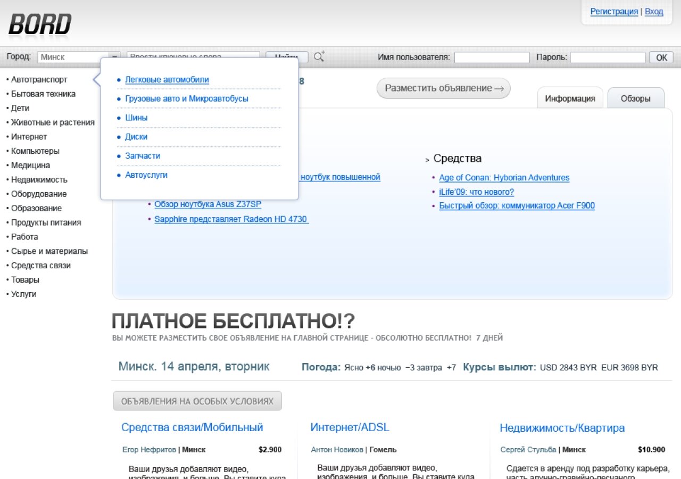Open Недвижимость/Квартира listing heading
This screenshot has width=681, height=479.
tap(562, 428)
